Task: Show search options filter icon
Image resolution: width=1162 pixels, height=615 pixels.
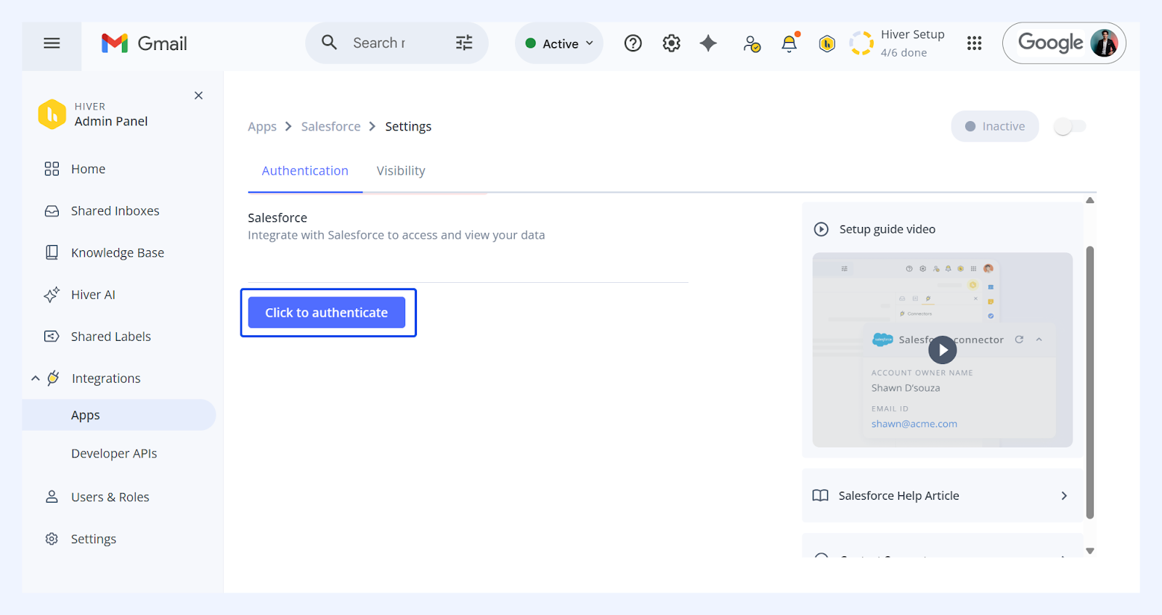Action: point(464,43)
